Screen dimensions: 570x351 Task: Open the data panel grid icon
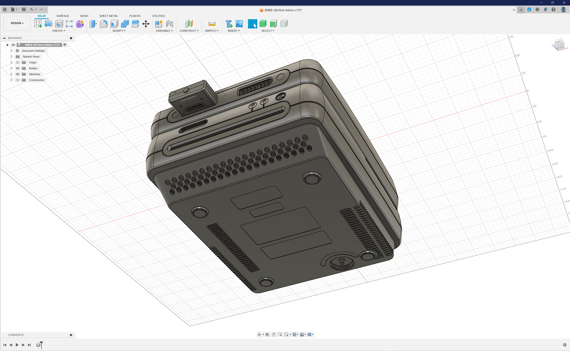(x=5, y=9)
